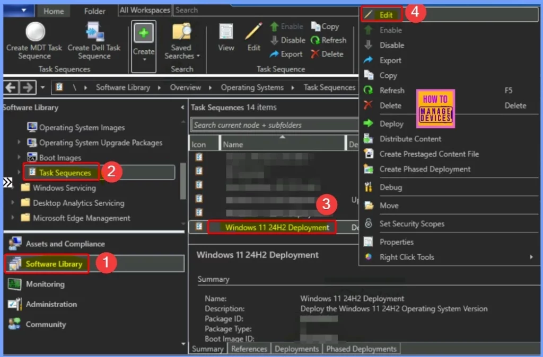Click the Forward navigation arrow
This screenshot has width=543, height=357.
[28, 87]
